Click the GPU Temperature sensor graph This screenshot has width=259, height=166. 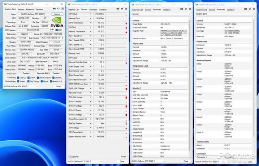(116, 23)
